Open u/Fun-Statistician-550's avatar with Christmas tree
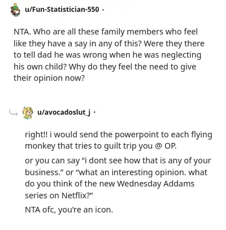Screen dimensions: 226x230 (15, 10)
